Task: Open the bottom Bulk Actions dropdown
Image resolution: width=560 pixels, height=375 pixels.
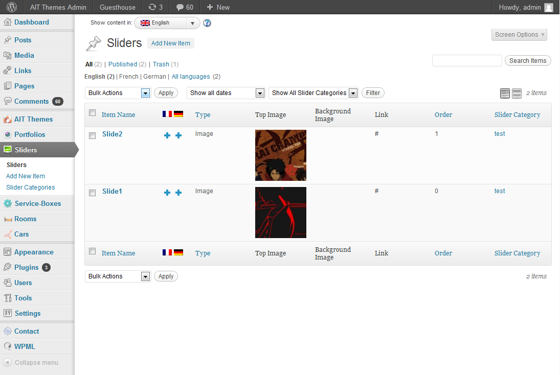Action: [118, 276]
